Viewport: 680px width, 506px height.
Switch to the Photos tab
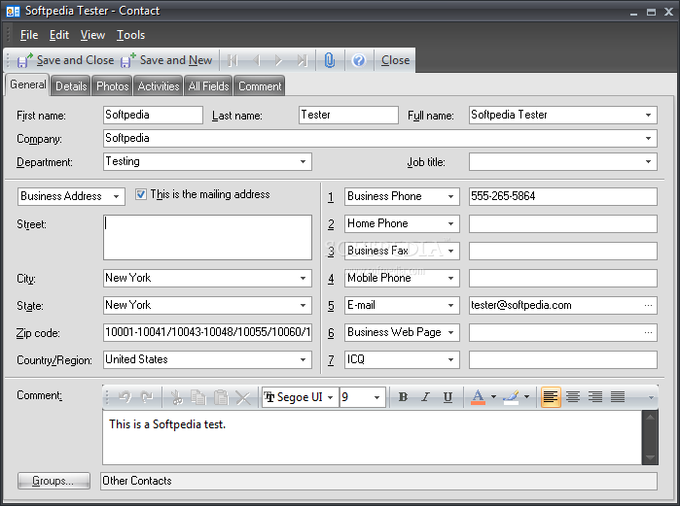[x=112, y=86]
